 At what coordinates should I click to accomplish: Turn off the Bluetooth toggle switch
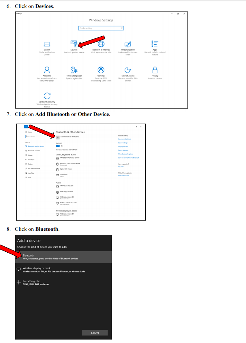pyautogui.click(x=58, y=146)
